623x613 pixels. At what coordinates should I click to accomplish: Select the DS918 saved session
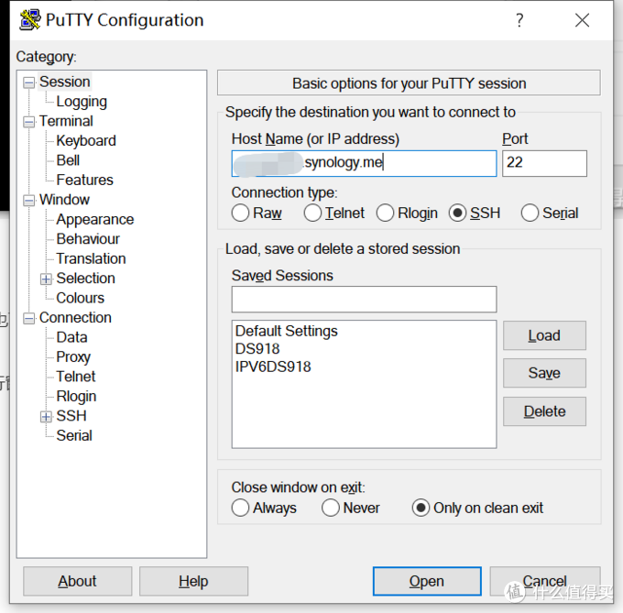[x=257, y=349]
